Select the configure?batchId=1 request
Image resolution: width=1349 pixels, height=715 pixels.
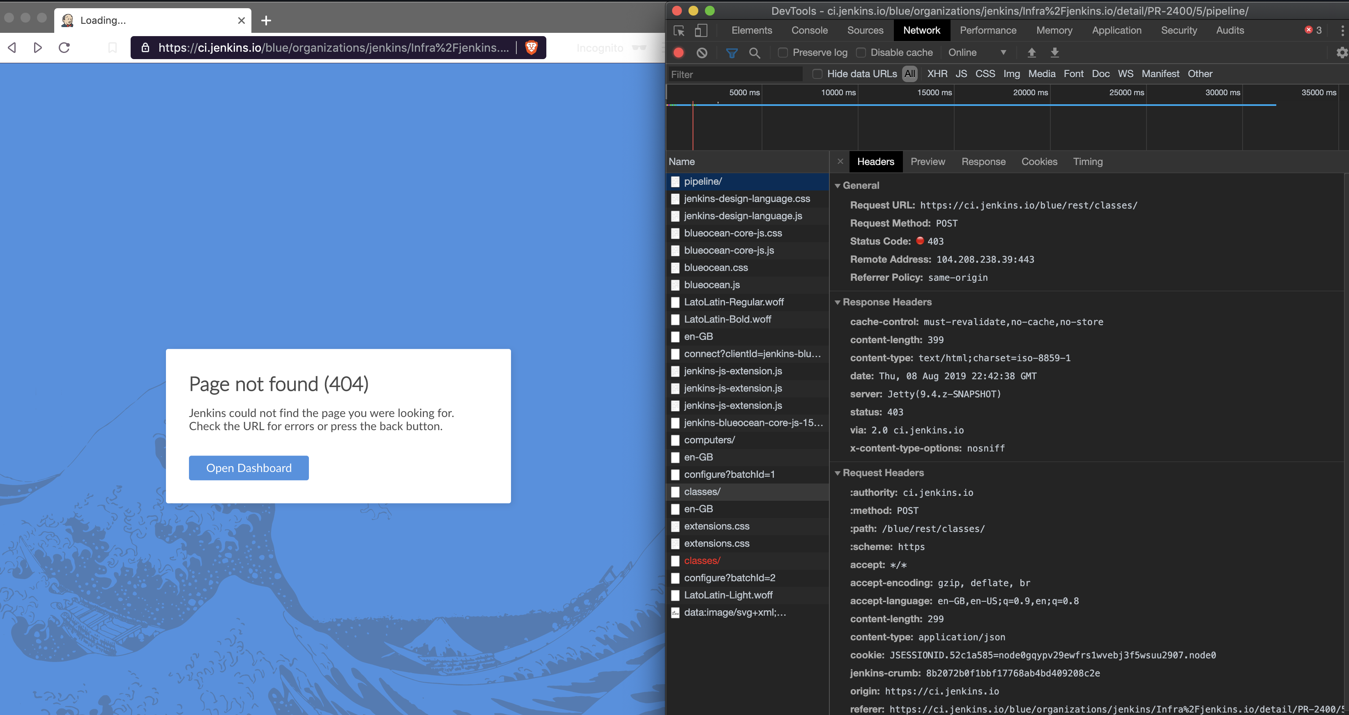point(748,474)
